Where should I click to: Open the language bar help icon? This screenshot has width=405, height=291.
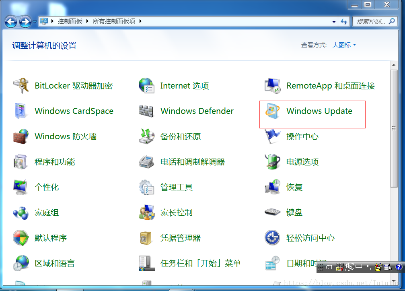399,267
